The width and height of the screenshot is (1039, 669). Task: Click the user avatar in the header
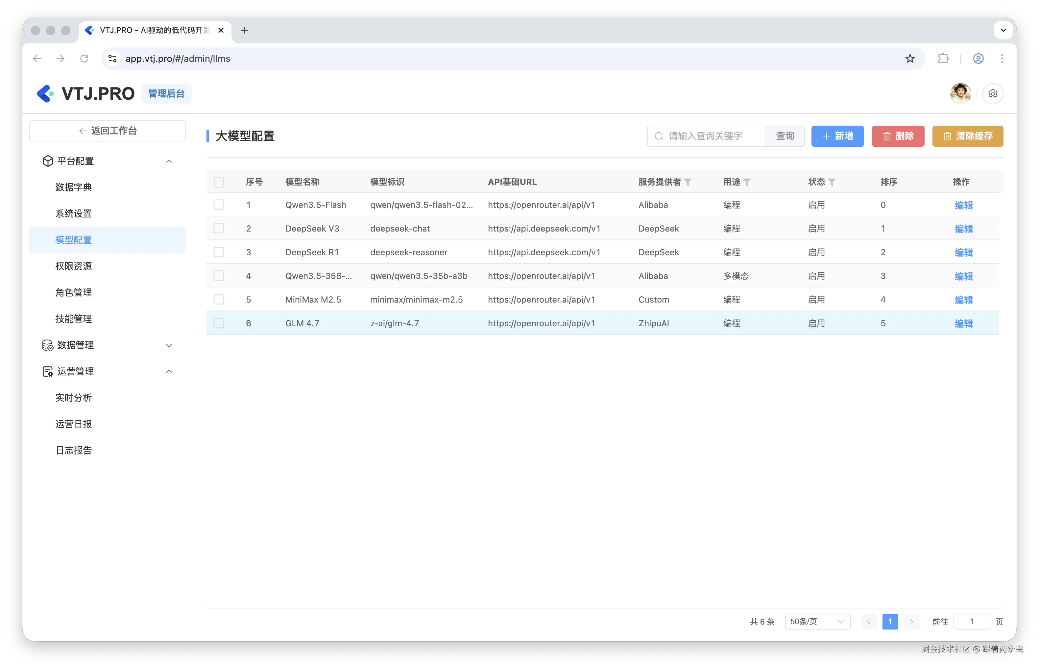(x=960, y=93)
